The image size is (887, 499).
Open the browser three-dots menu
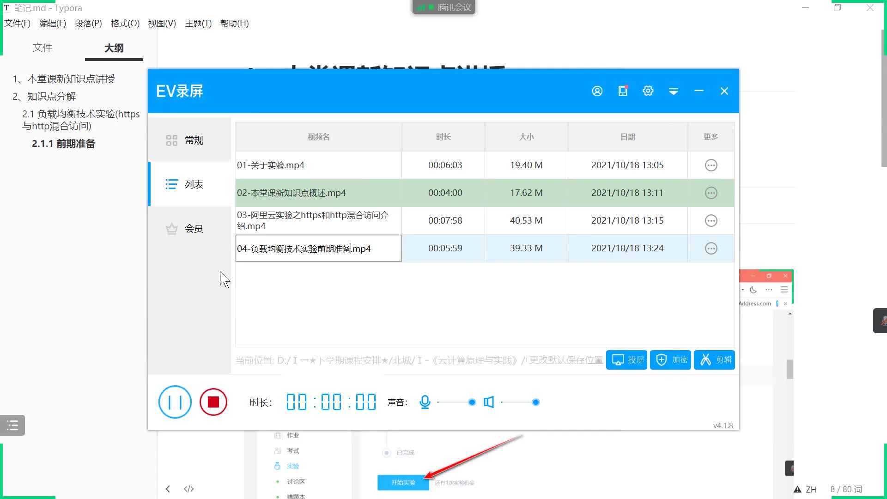point(769,290)
